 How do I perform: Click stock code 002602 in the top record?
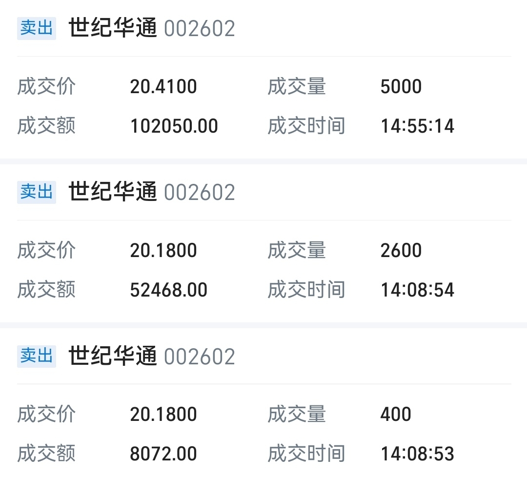tap(200, 29)
